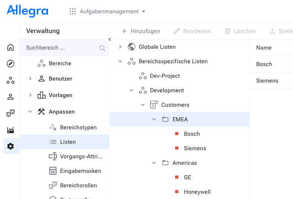Expand the Benutzer menu section
Screen dimensions: 293x199
(30, 79)
